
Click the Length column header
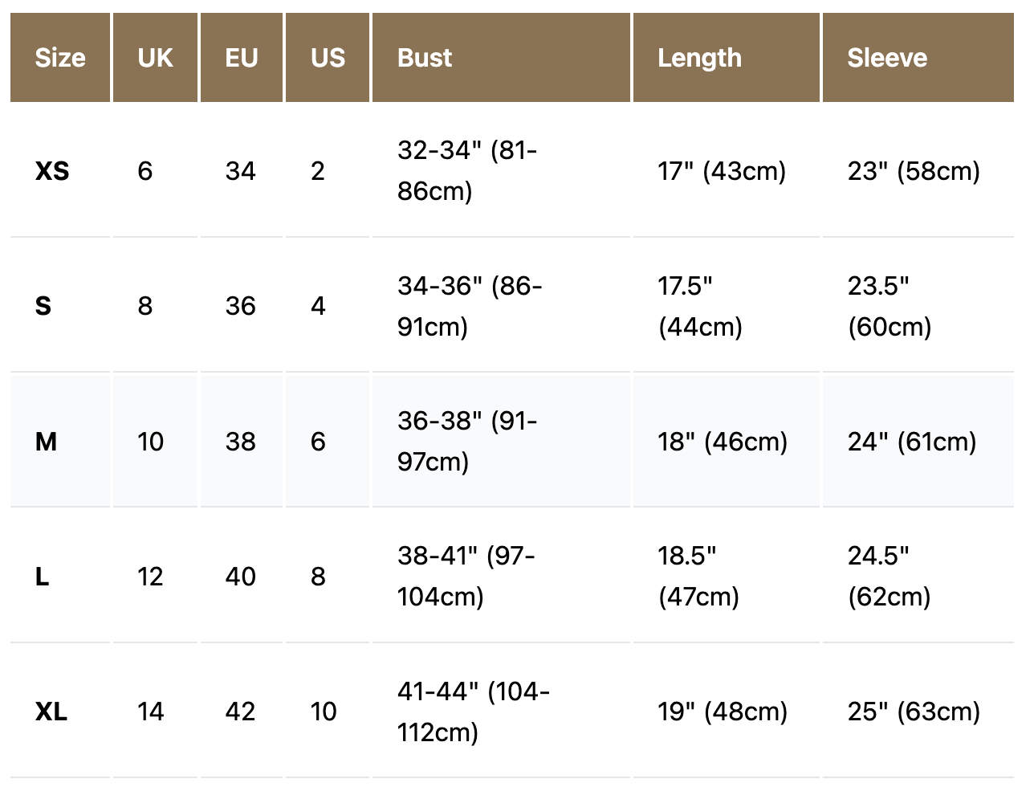(x=699, y=58)
